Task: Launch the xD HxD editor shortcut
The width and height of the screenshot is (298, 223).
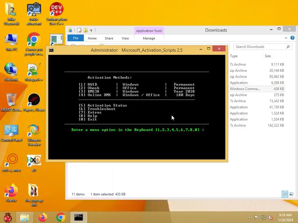Action: tap(34, 163)
